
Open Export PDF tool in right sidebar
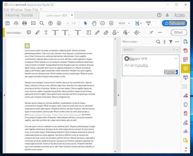(x=186, y=42)
